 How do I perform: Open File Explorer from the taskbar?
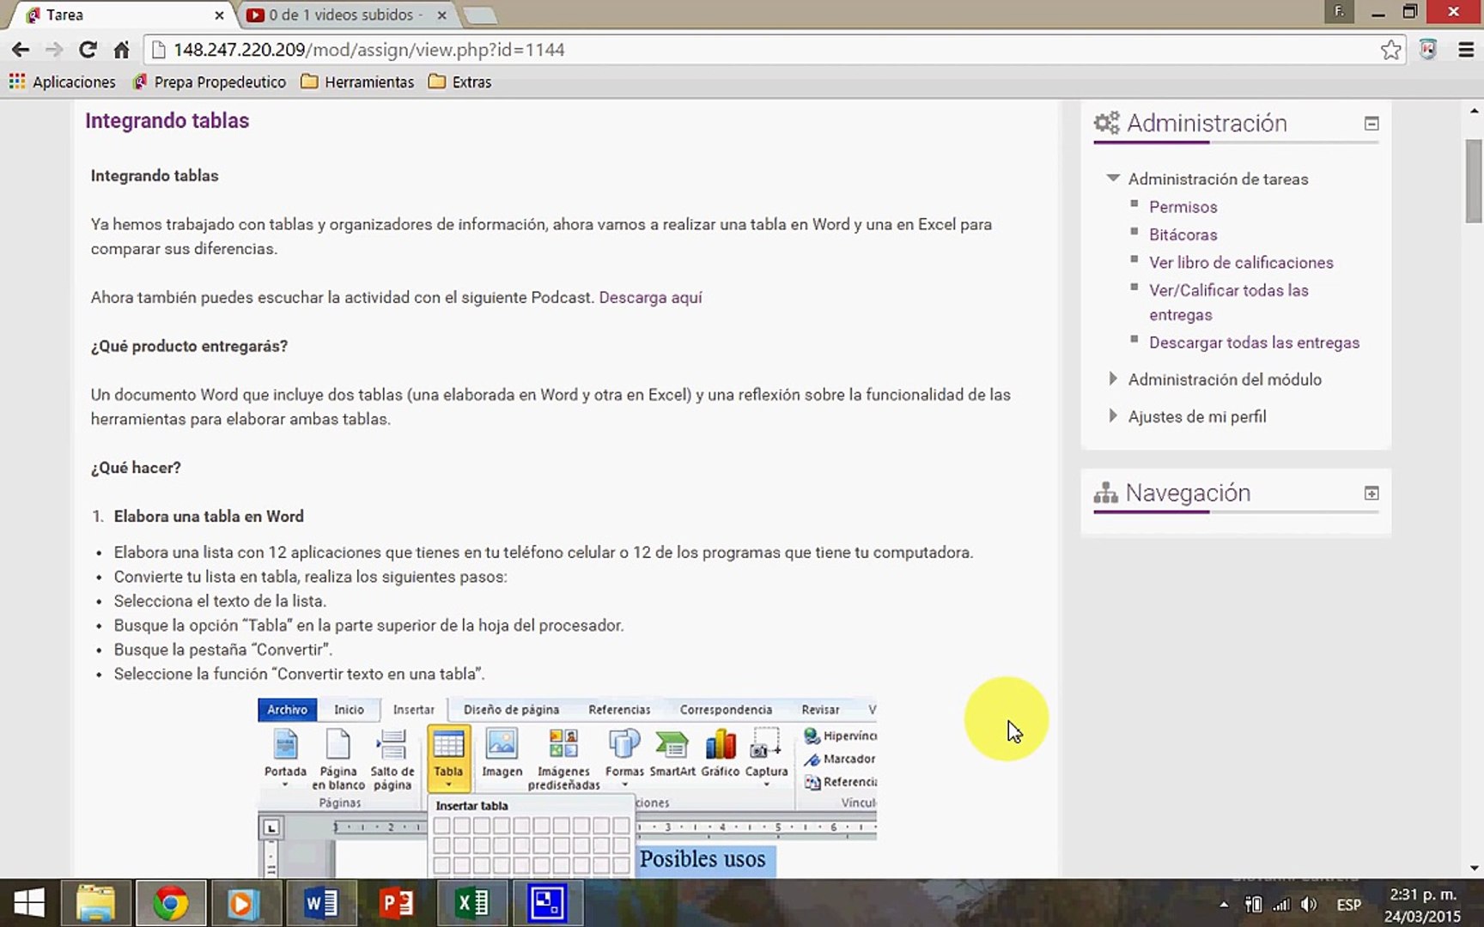(x=94, y=903)
